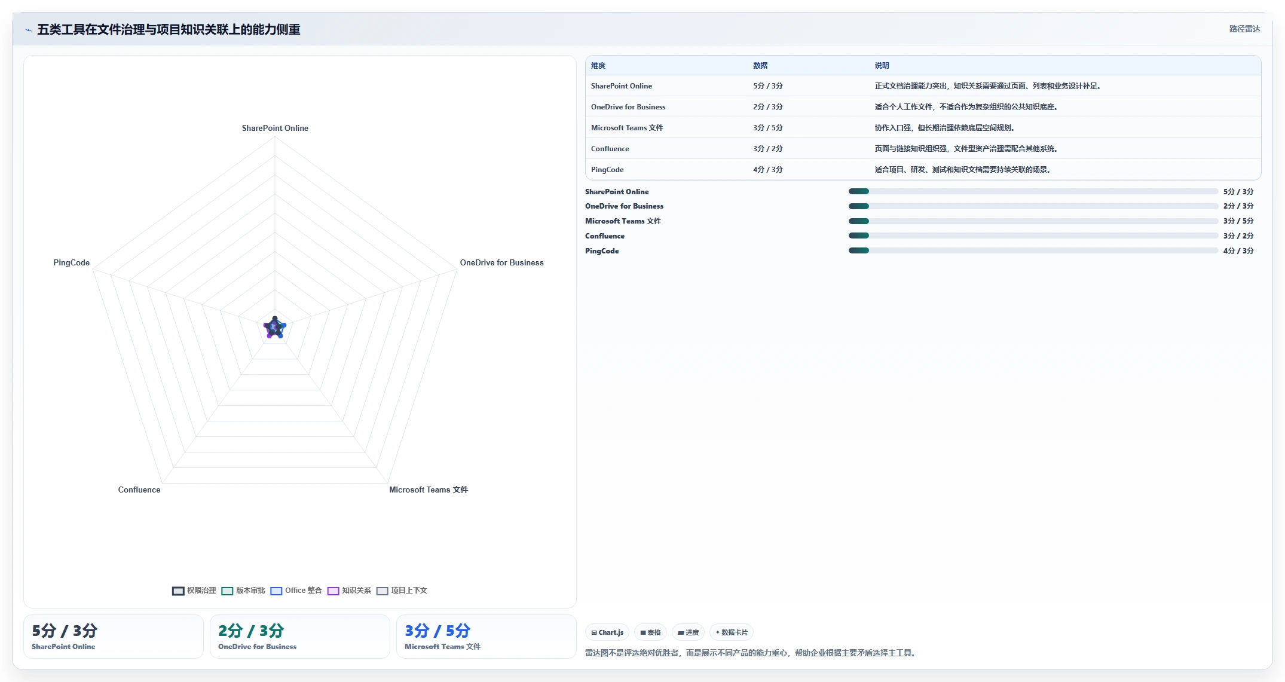Click the description starting with 页面与链接知识组织强

pyautogui.click(x=968, y=149)
